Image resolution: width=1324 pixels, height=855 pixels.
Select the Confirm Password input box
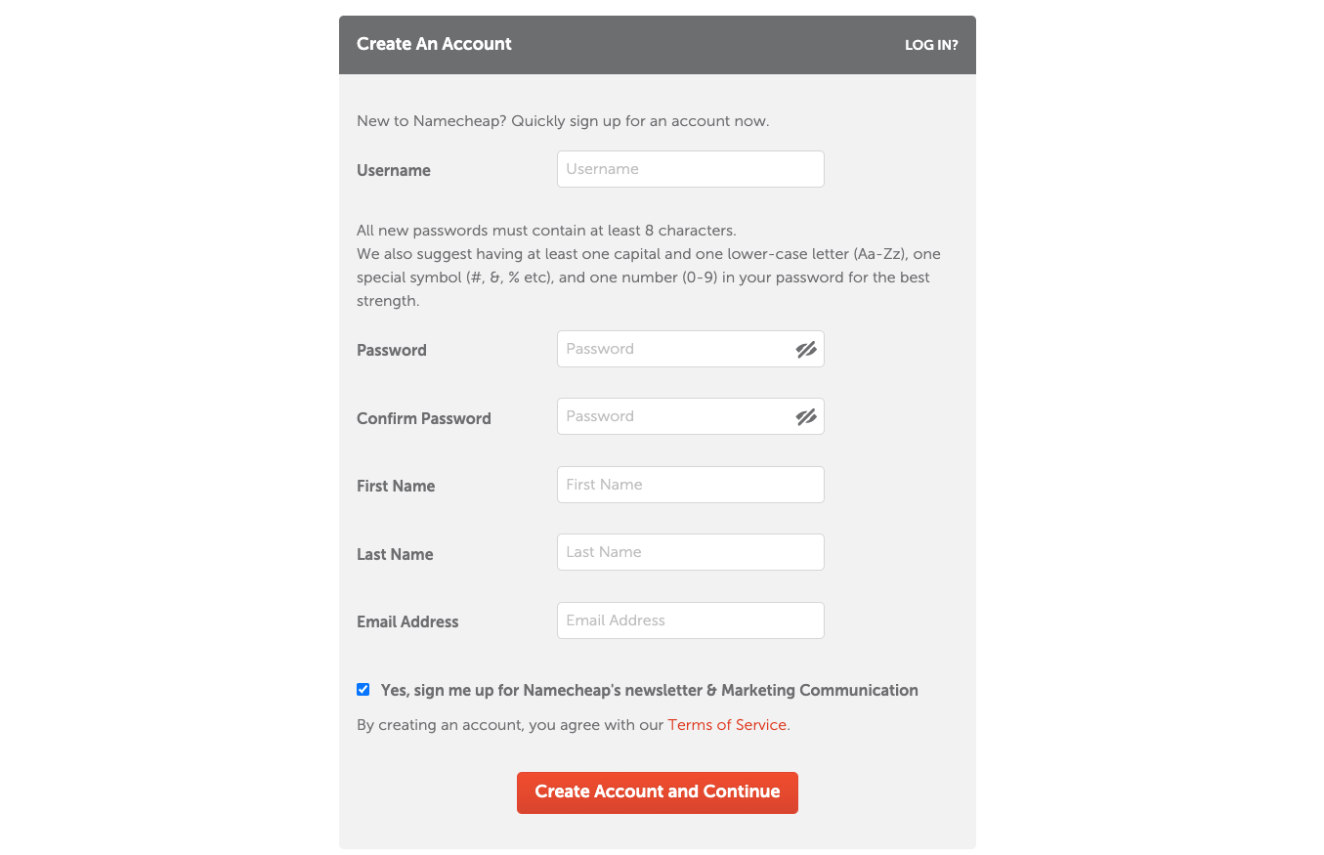674,416
